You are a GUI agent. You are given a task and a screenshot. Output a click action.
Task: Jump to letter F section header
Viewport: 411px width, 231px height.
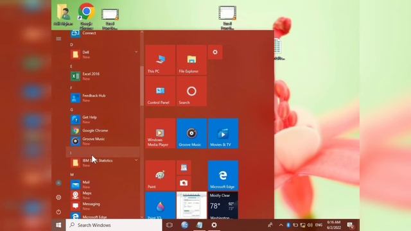tap(71, 89)
